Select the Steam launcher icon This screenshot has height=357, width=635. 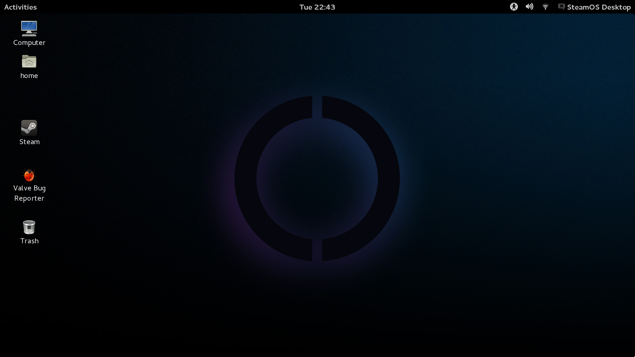click(x=29, y=128)
